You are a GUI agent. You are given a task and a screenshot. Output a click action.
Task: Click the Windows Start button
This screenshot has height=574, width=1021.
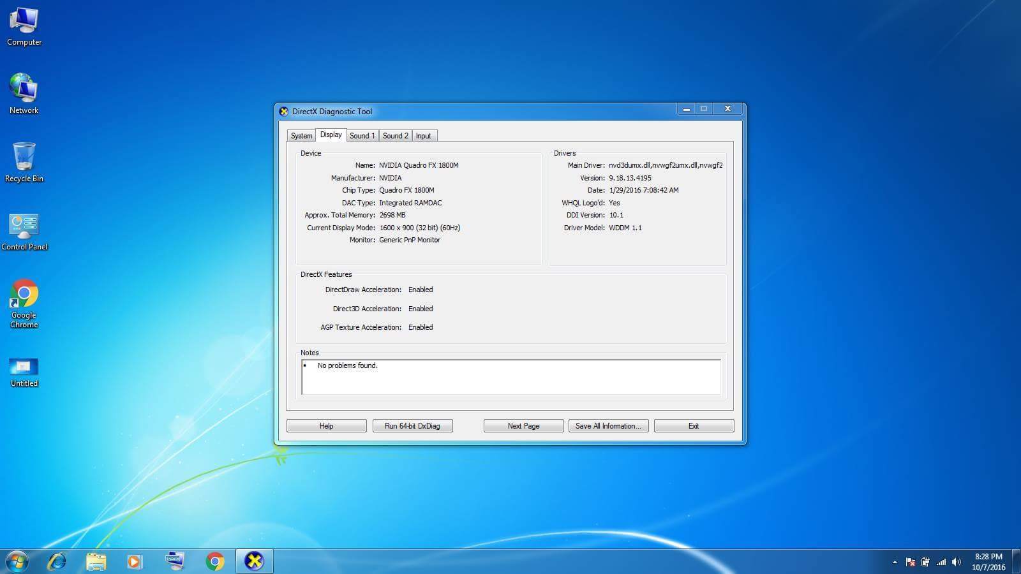(17, 561)
